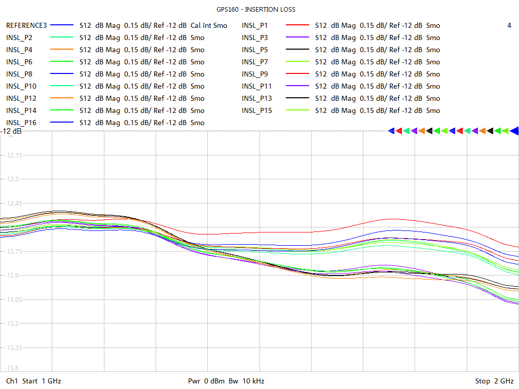
Task: Select the INSL_P11 trace label
Action: 256,86
